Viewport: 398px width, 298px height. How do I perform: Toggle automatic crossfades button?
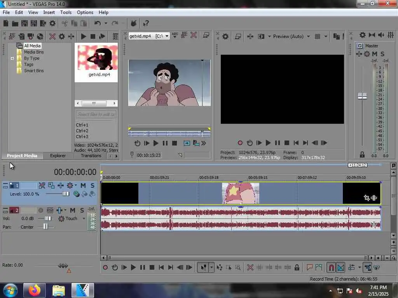coord(340,267)
